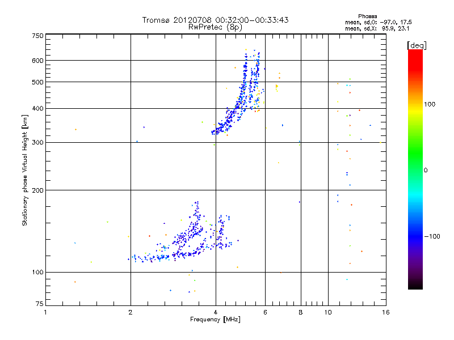Click the colorbar label '-100'
The image size is (454, 340).
(432, 236)
